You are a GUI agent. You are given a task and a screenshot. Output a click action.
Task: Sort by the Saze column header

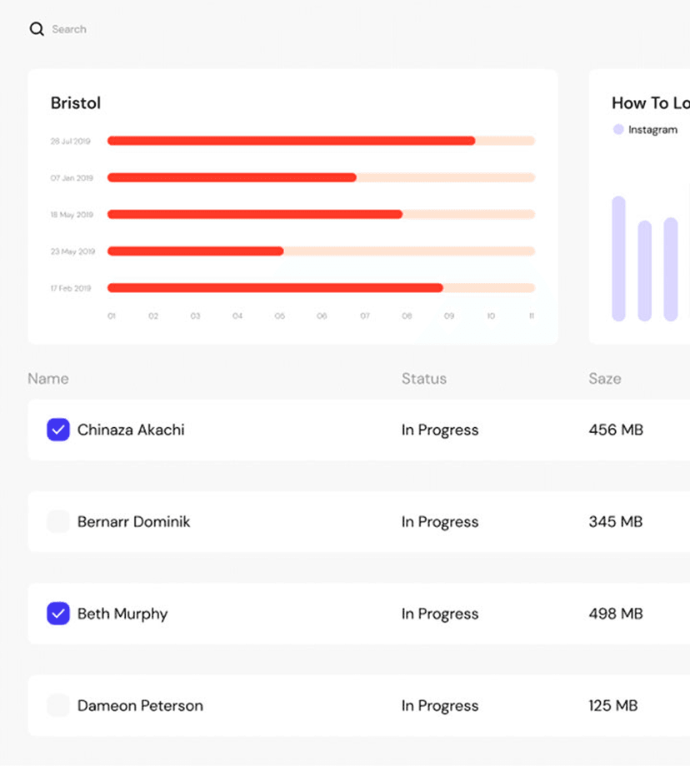click(x=604, y=379)
